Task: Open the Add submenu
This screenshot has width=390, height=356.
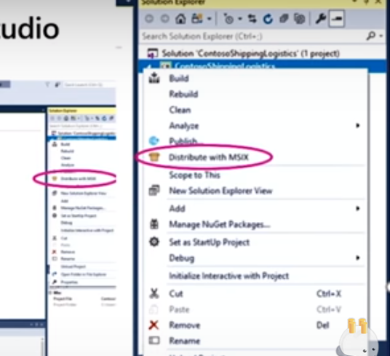Action: 177,208
